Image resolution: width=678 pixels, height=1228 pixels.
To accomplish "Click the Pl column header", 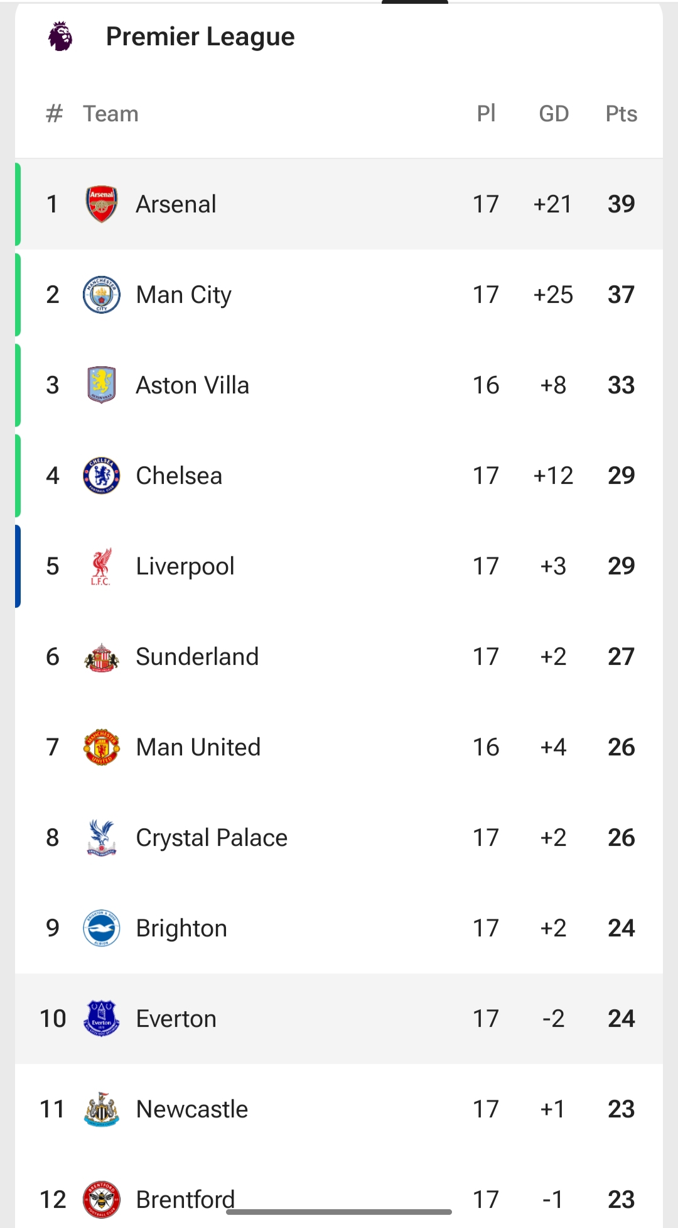I will click(486, 114).
